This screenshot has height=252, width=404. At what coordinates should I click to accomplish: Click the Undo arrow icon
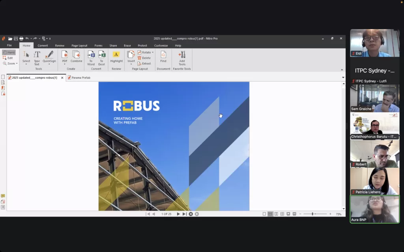click(x=27, y=39)
